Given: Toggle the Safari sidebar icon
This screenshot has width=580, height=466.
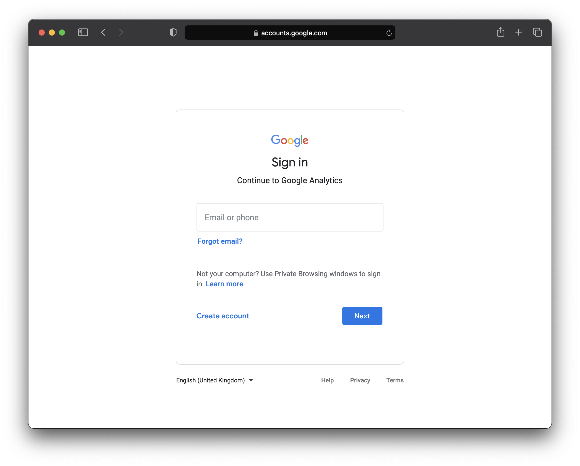Looking at the screenshot, I should point(83,32).
